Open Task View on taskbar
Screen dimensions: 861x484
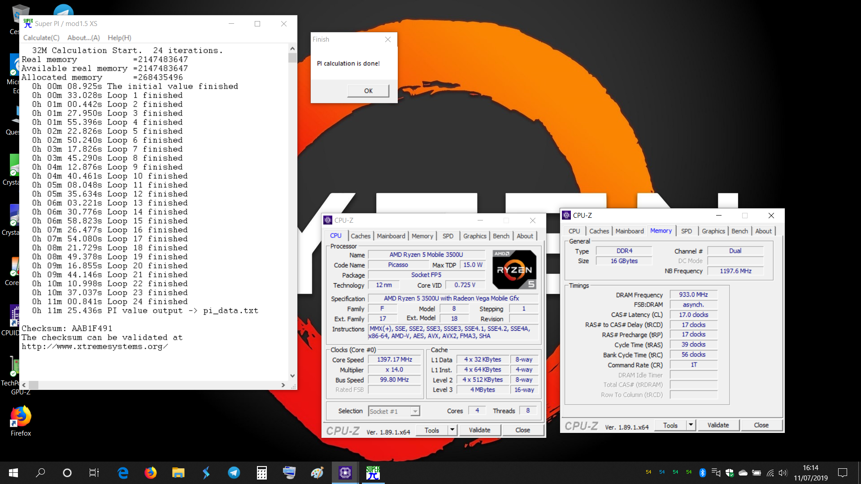pyautogui.click(x=94, y=473)
